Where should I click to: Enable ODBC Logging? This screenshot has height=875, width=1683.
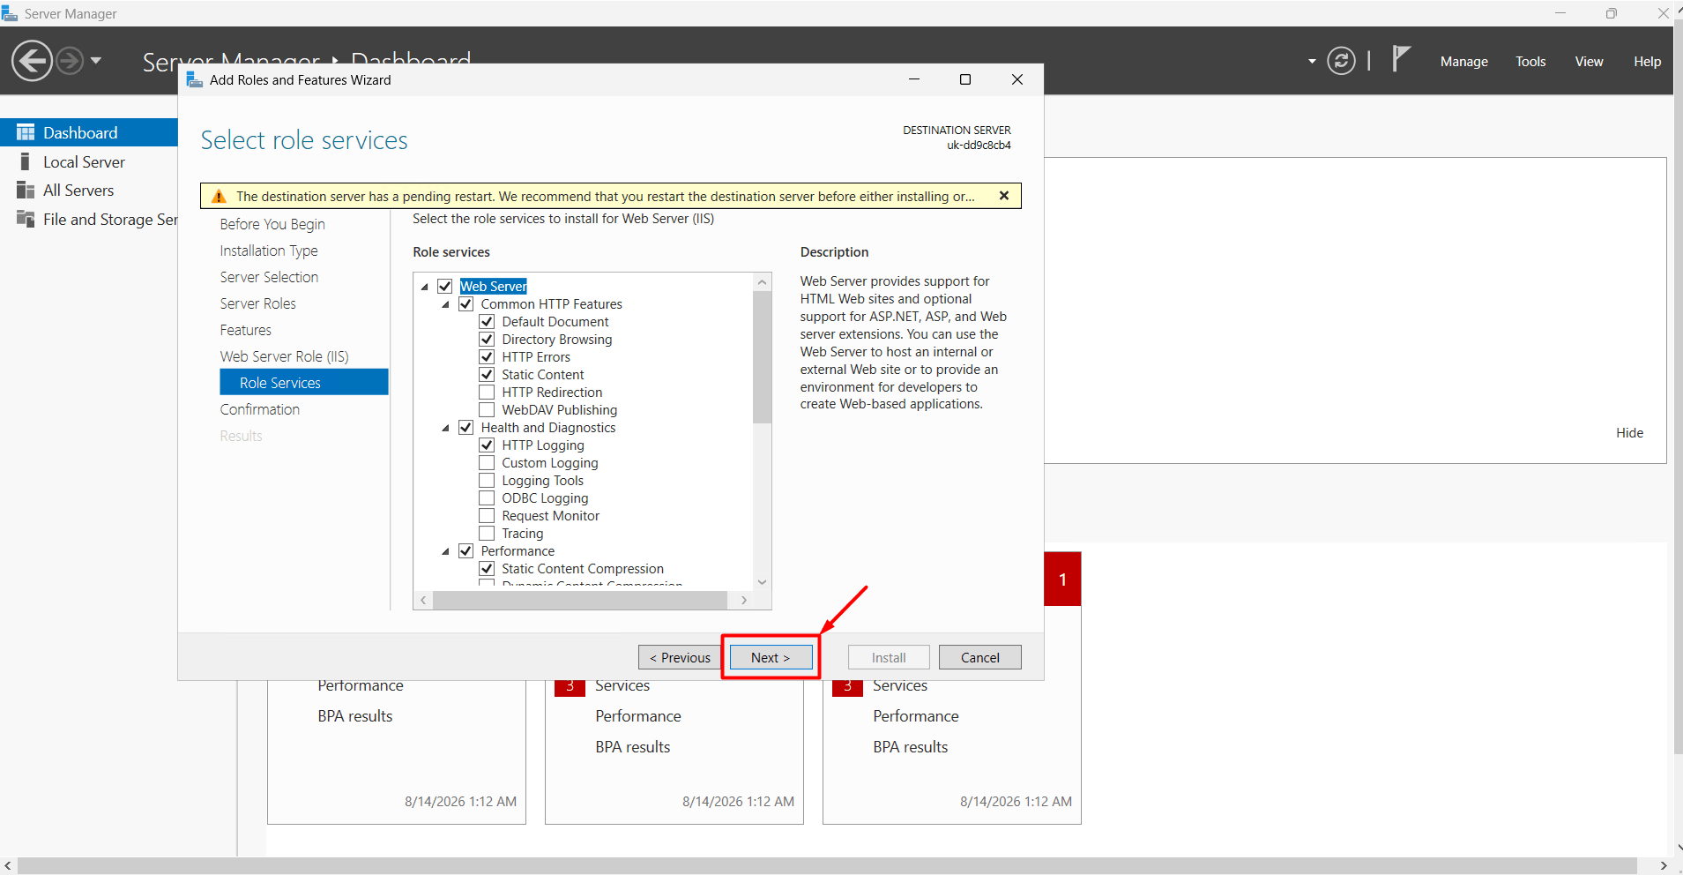click(487, 498)
